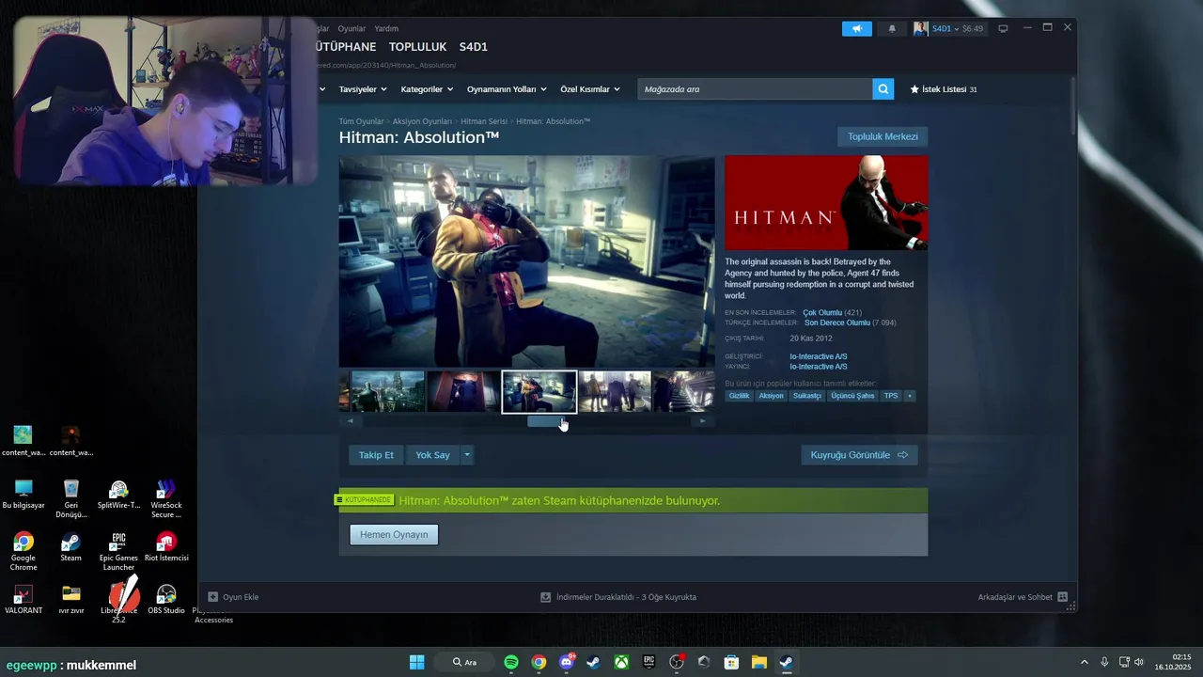Click the Tüm Oyunlar breadcrumb link
This screenshot has width=1203, height=677.
[x=361, y=121]
